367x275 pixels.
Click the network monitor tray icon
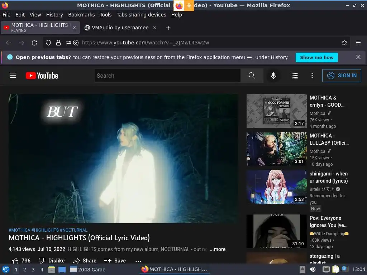(326, 269)
